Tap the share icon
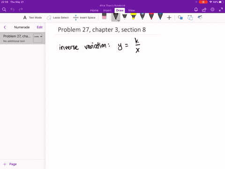Screen dimensions: 225x169 [x=204, y=10]
